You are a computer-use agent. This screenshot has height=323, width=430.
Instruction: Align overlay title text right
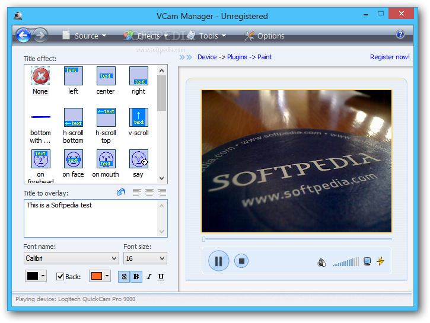pyautogui.click(x=162, y=193)
